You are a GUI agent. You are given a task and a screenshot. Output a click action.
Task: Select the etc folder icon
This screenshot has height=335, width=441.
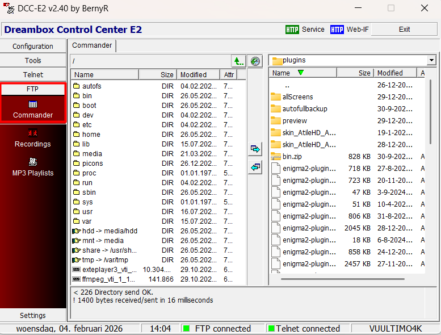click(76, 124)
